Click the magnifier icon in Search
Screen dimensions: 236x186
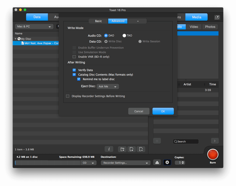pos(175,142)
